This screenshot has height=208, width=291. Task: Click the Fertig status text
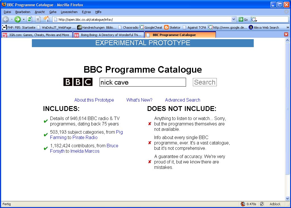(7, 204)
